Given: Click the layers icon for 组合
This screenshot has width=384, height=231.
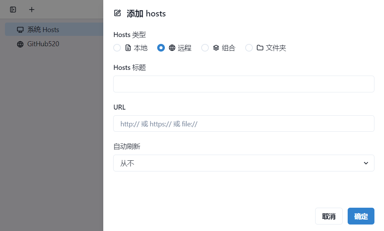Looking at the screenshot, I should click(216, 48).
